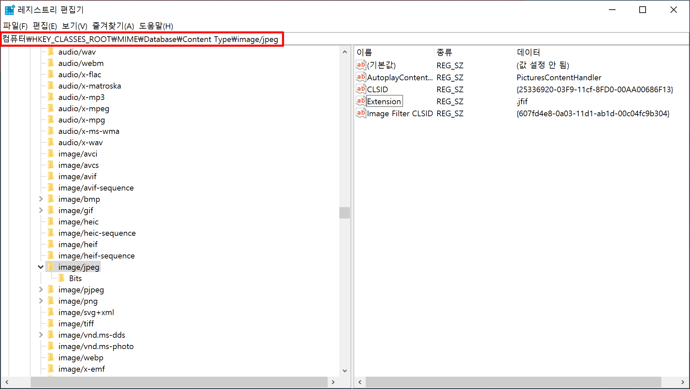Screen dimensions: 690x389
Task: Click the 데이터 column header
Action: (528, 52)
